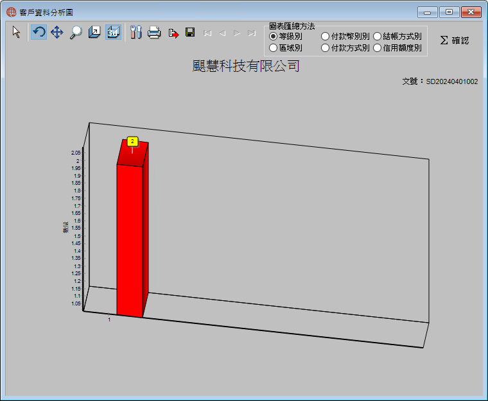This screenshot has width=488, height=401.
Task: Save the chart with floppy disk icon
Action: [x=190, y=32]
